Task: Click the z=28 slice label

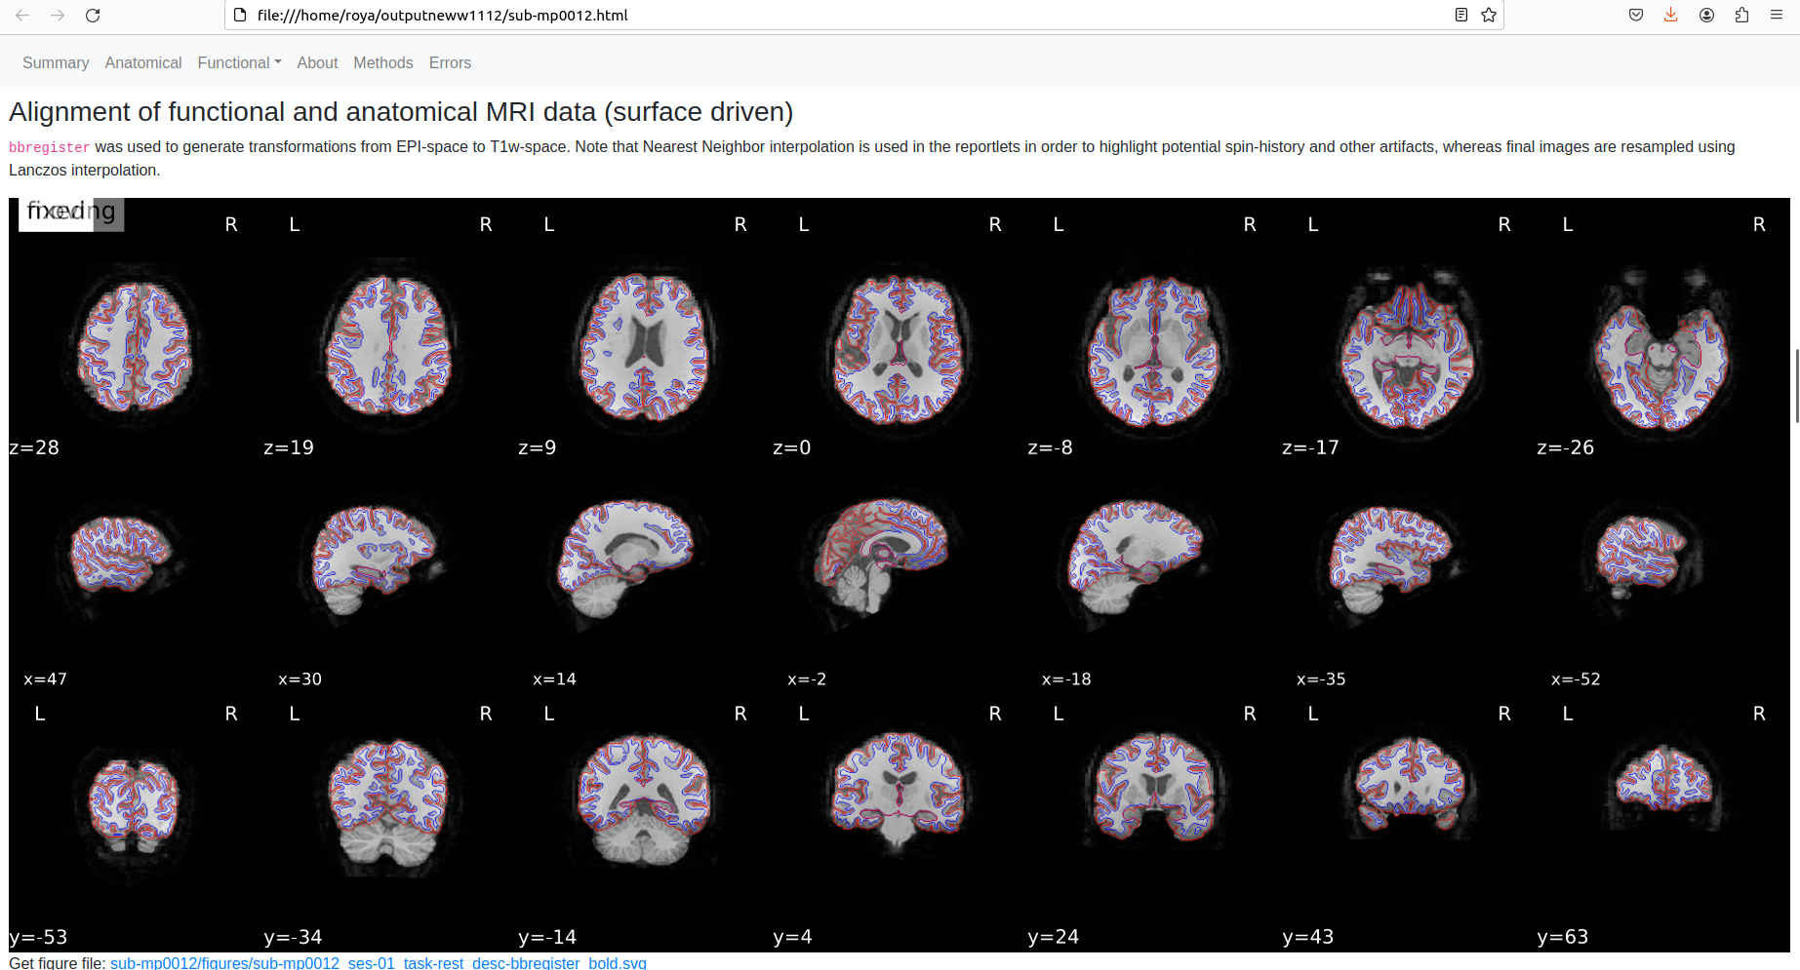Action: pos(34,447)
